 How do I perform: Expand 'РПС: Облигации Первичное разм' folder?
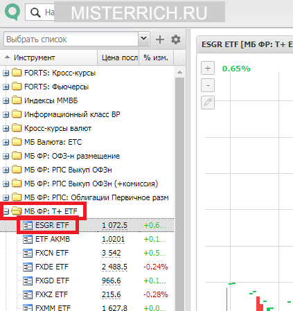coord(6,198)
